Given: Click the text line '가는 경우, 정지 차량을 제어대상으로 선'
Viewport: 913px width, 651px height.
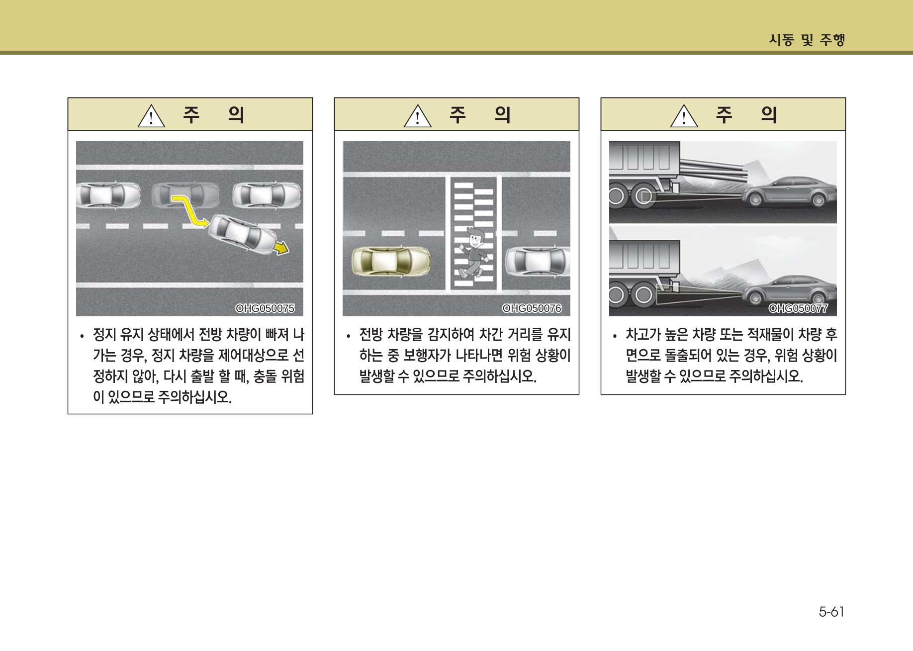Looking at the screenshot, I should click(198, 356).
